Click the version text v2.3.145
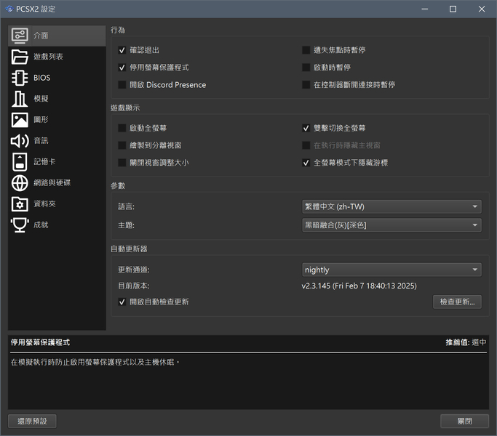This screenshot has width=497, height=436. click(359, 286)
